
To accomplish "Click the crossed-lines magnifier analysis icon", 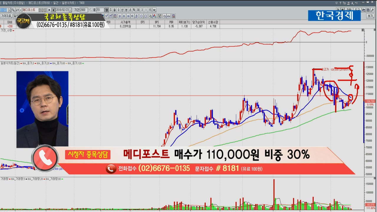I will [x=160, y=16].
